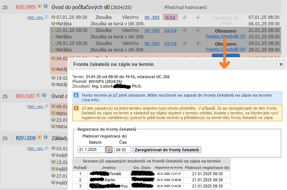287x190 pixels.
Task: Open the KIV/UZI course link
Action: click(25, 96)
